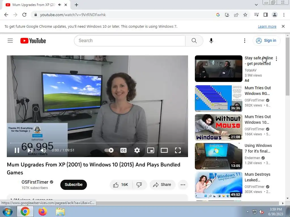The height and width of the screenshot is (217, 290).
Task: Bookmark this page with the star icon
Action: pos(245,15)
